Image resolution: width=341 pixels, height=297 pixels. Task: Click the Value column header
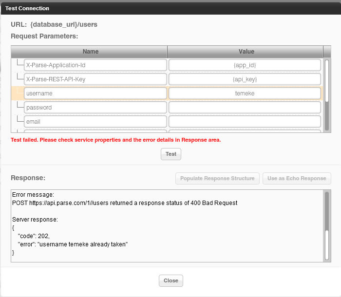click(x=246, y=52)
